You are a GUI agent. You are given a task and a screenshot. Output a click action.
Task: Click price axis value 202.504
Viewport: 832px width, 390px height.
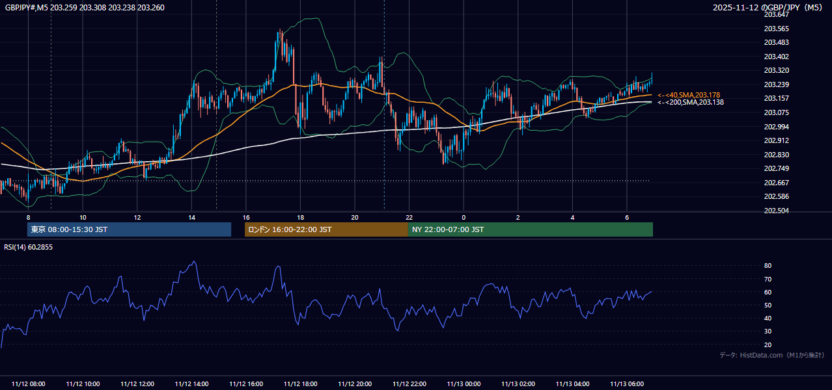tap(776, 211)
